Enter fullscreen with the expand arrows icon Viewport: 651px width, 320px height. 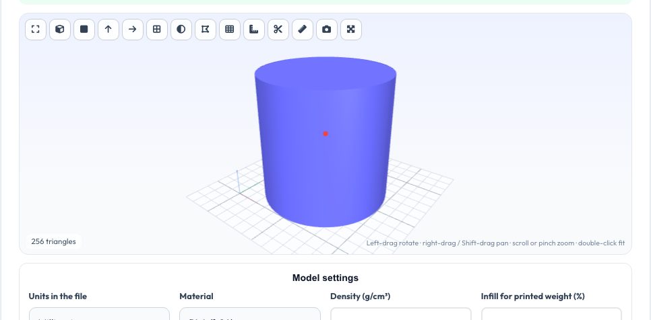tap(351, 30)
